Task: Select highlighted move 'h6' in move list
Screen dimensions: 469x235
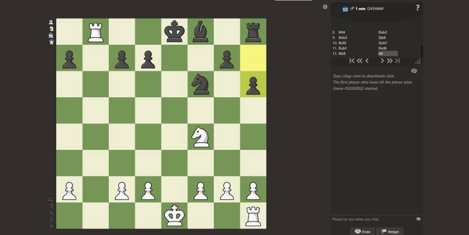Action: click(388, 53)
